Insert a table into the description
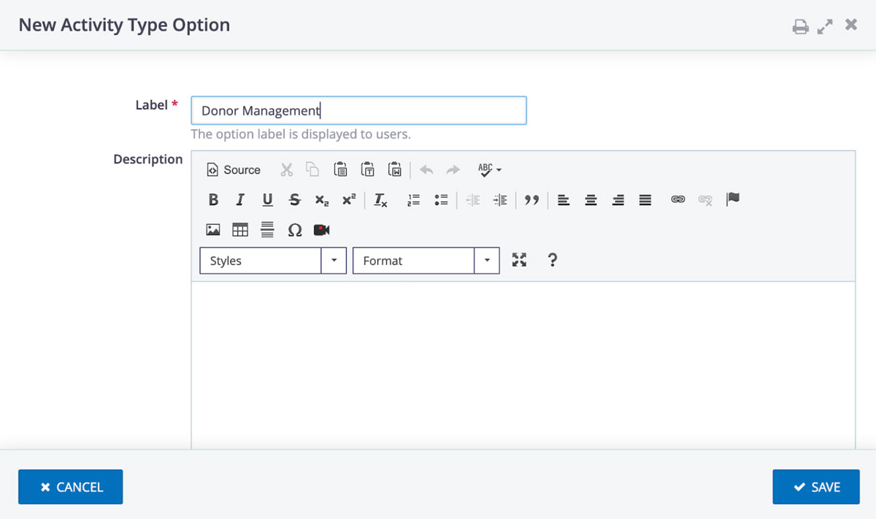This screenshot has width=876, height=519. (240, 230)
